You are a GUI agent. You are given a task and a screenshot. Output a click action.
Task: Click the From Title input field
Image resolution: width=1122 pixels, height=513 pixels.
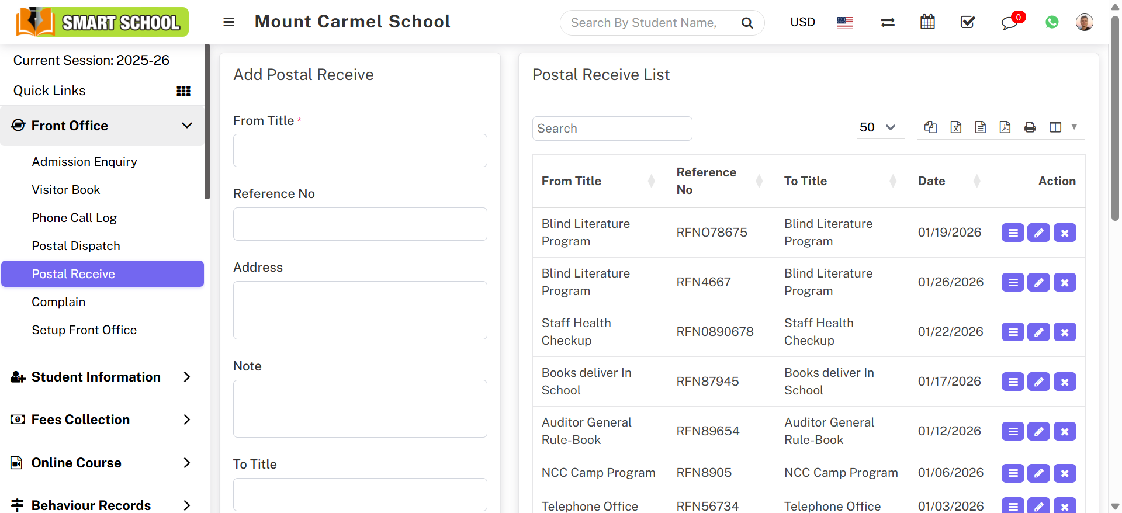[360, 151]
